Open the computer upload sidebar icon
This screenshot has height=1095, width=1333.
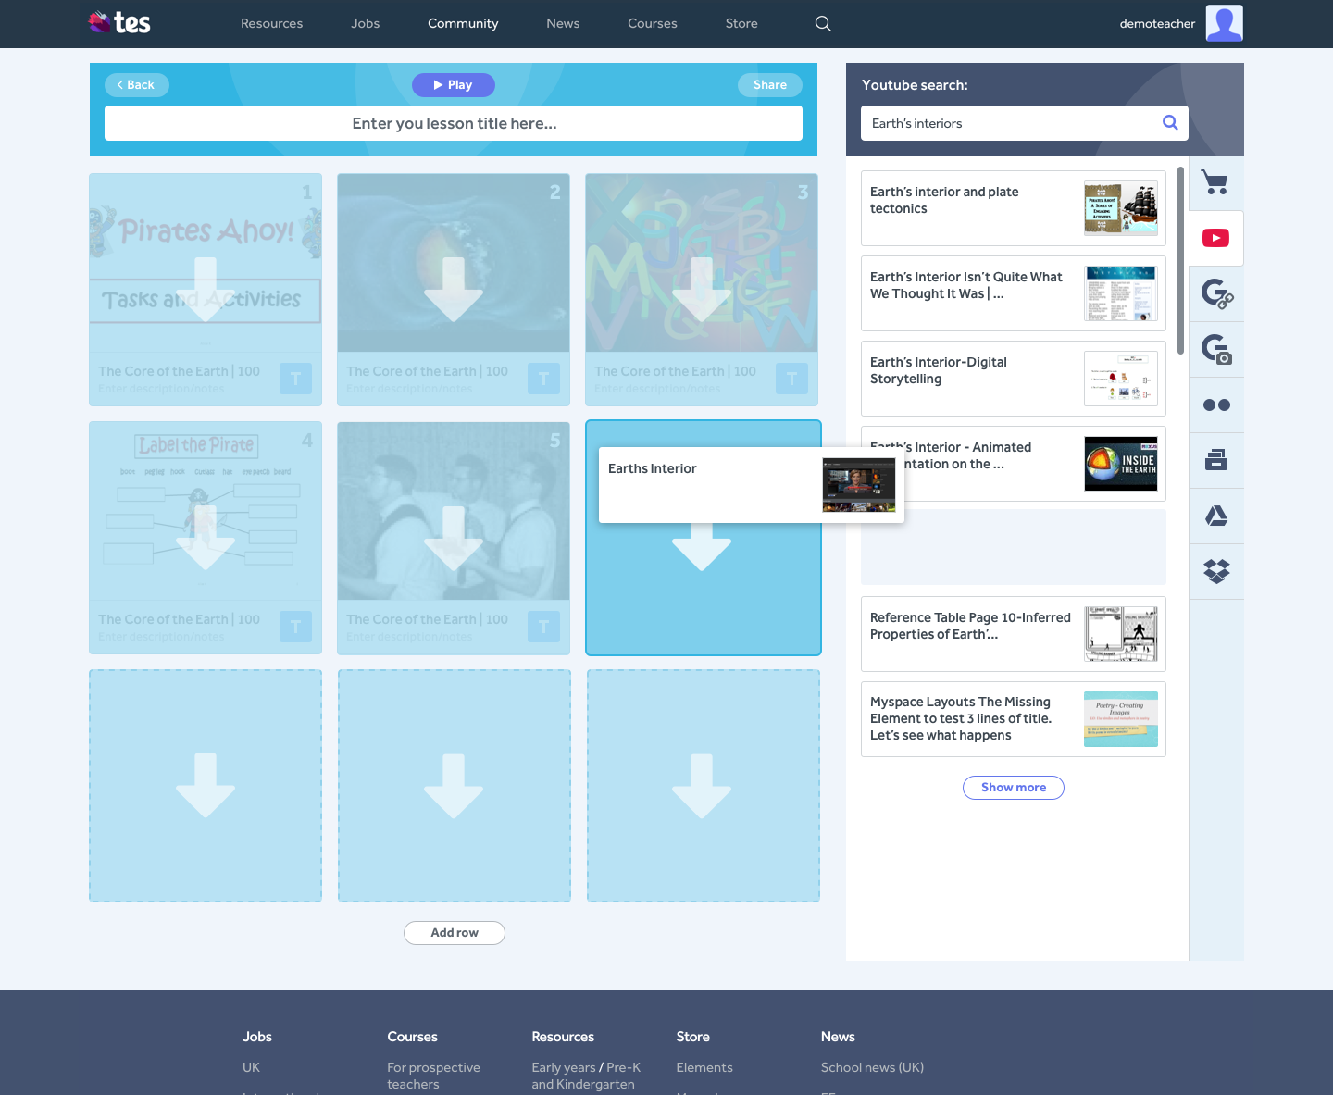[x=1215, y=460]
